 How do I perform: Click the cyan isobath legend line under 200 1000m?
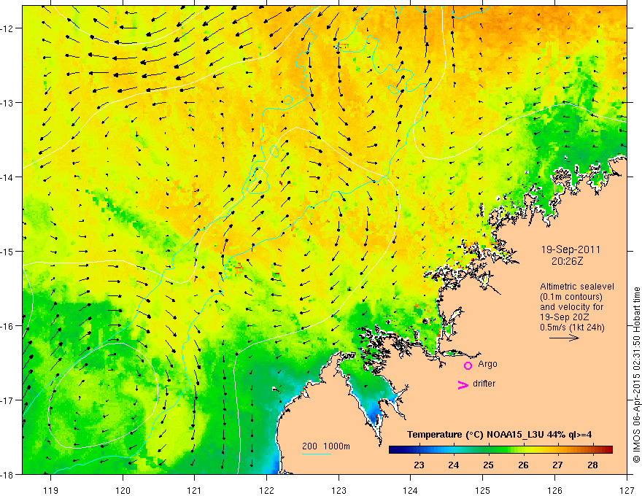(x=317, y=454)
